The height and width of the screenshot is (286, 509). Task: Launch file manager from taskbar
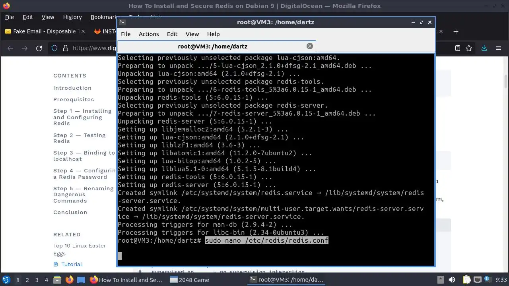[x=57, y=280]
